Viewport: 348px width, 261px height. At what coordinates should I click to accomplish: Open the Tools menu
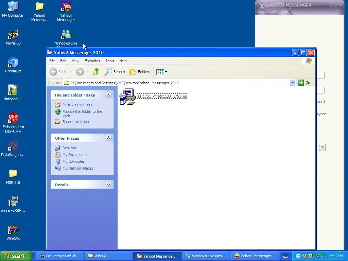click(x=110, y=61)
